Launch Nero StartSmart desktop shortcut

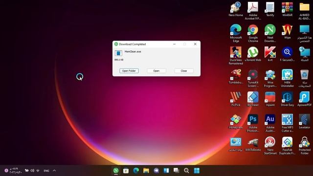pyautogui.click(x=270, y=145)
